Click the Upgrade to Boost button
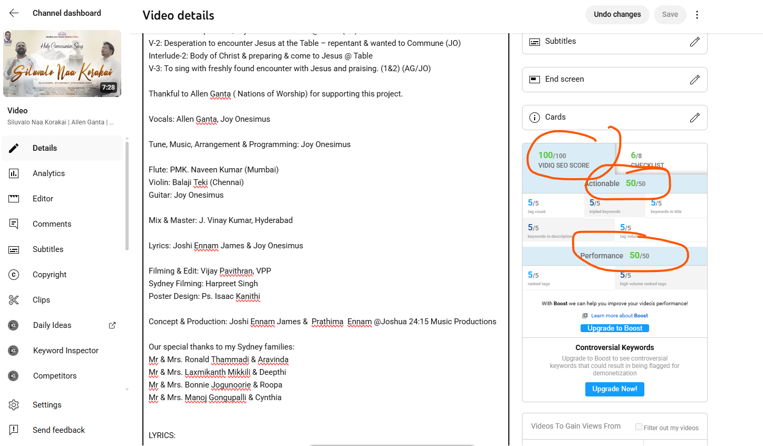This screenshot has width=763, height=446. pos(614,328)
